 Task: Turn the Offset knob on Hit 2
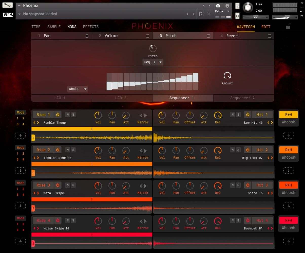pyautogui.click(x=190, y=151)
